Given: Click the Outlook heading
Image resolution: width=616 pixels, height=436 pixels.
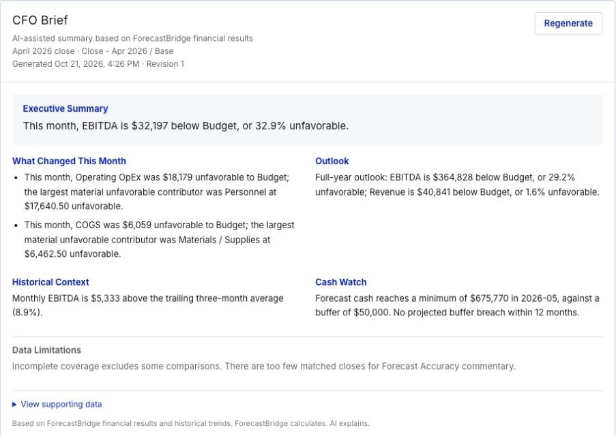Looking at the screenshot, I should 332,161.
